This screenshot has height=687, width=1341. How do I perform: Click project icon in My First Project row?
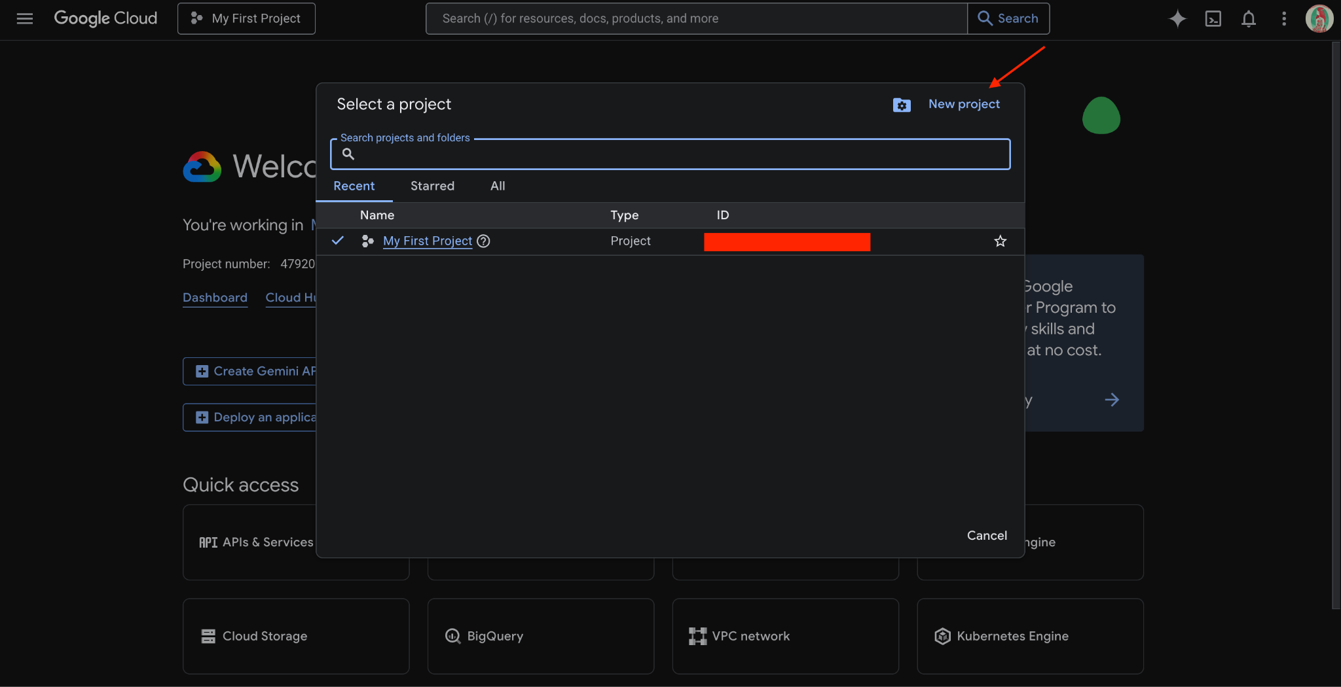pos(368,241)
